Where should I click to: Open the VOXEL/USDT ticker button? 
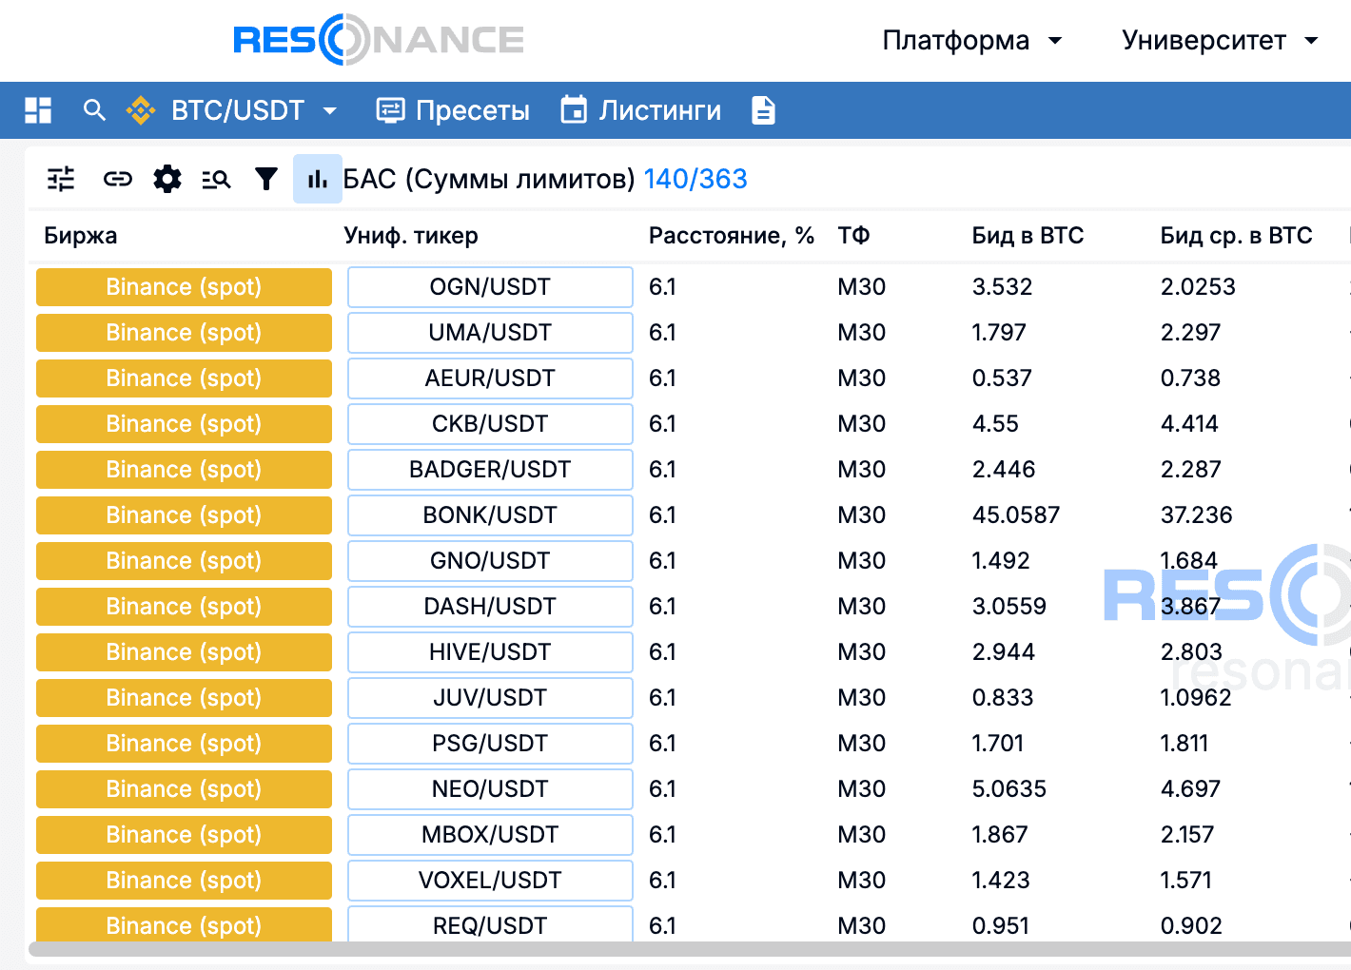click(490, 881)
